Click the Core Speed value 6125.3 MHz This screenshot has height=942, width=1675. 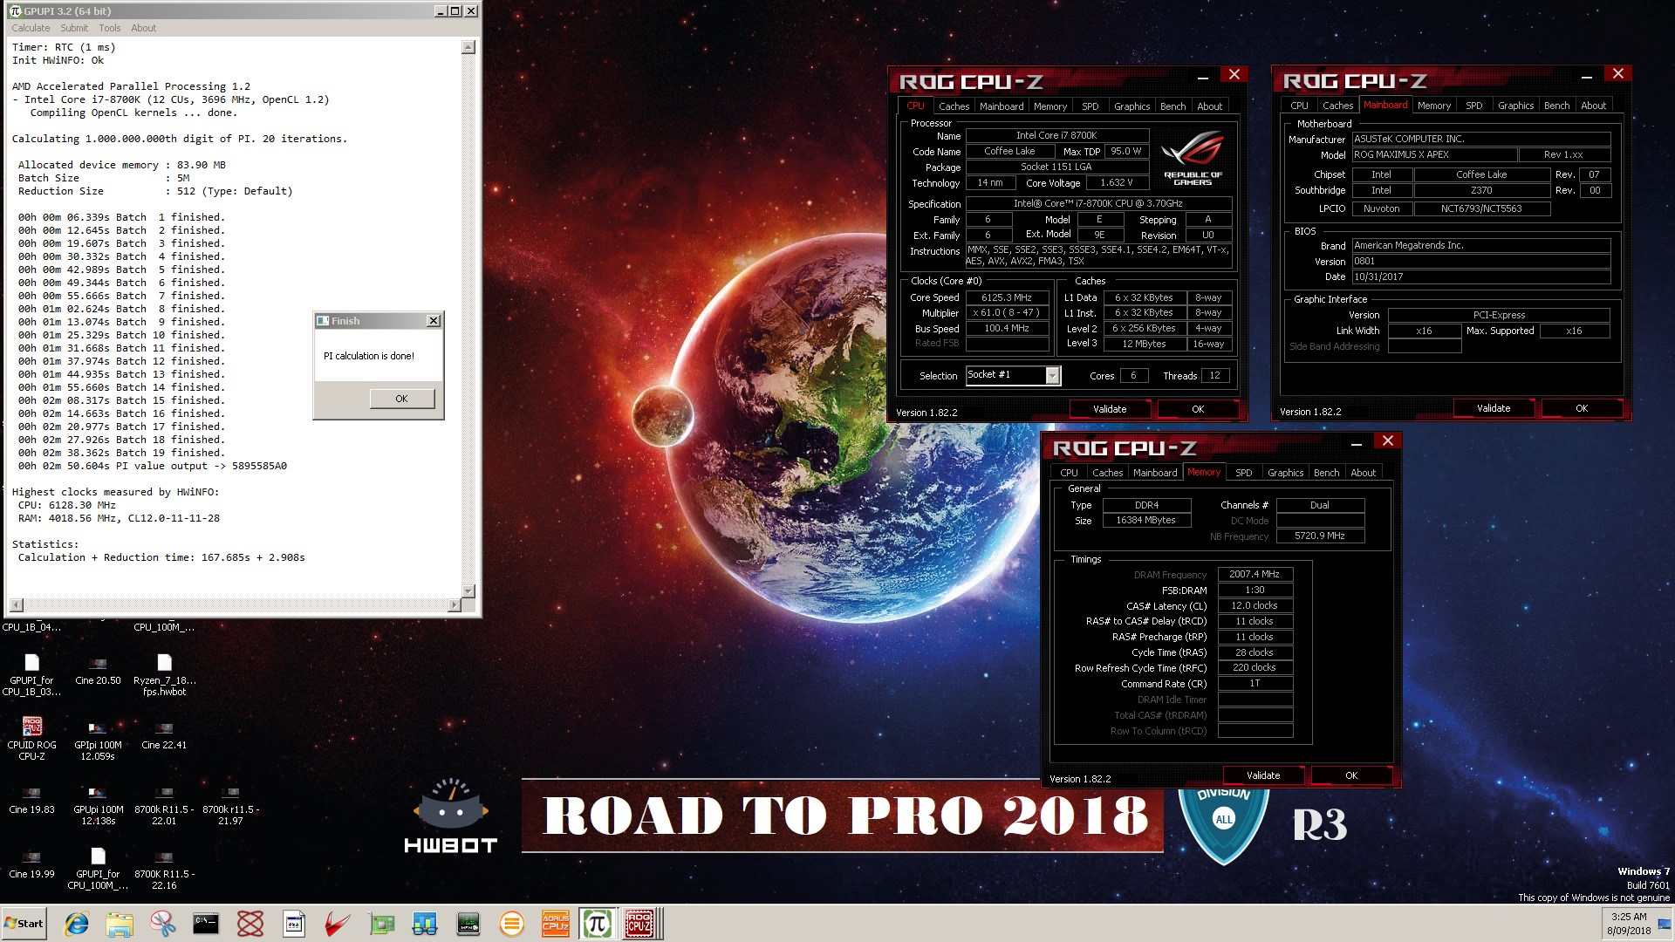pos(1007,297)
